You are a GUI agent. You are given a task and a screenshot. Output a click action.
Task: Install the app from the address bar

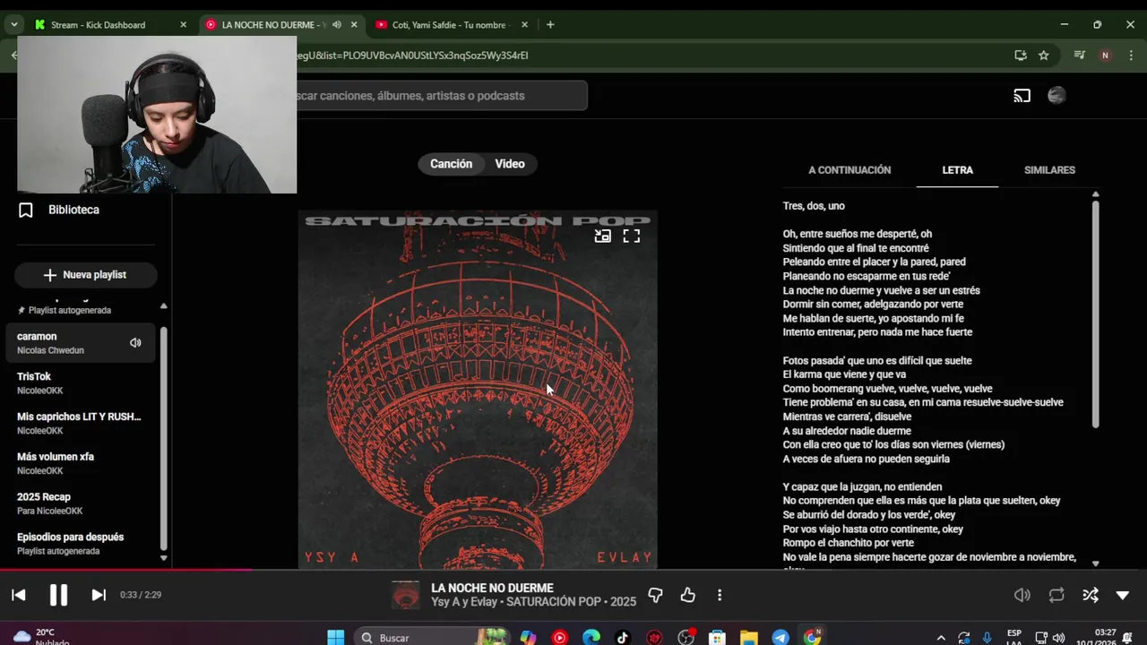1021,56
